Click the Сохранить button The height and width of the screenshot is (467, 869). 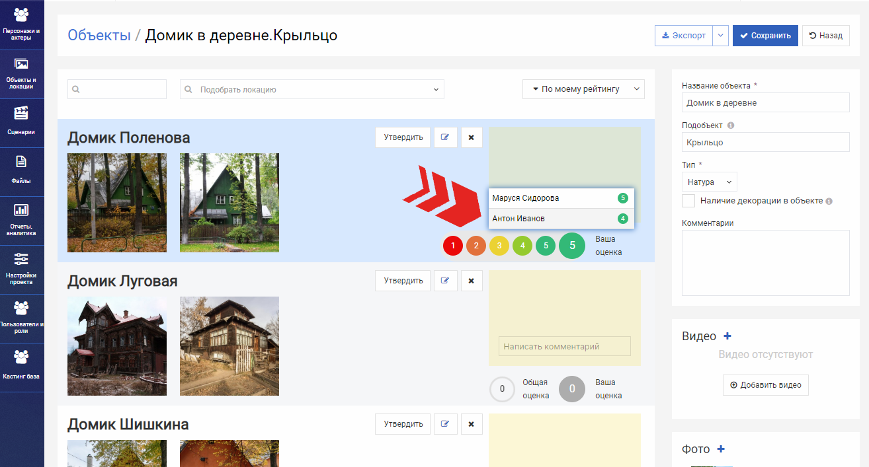click(765, 36)
